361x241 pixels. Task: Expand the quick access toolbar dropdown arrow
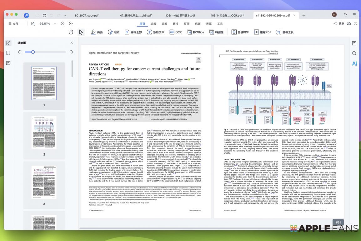(65, 15)
